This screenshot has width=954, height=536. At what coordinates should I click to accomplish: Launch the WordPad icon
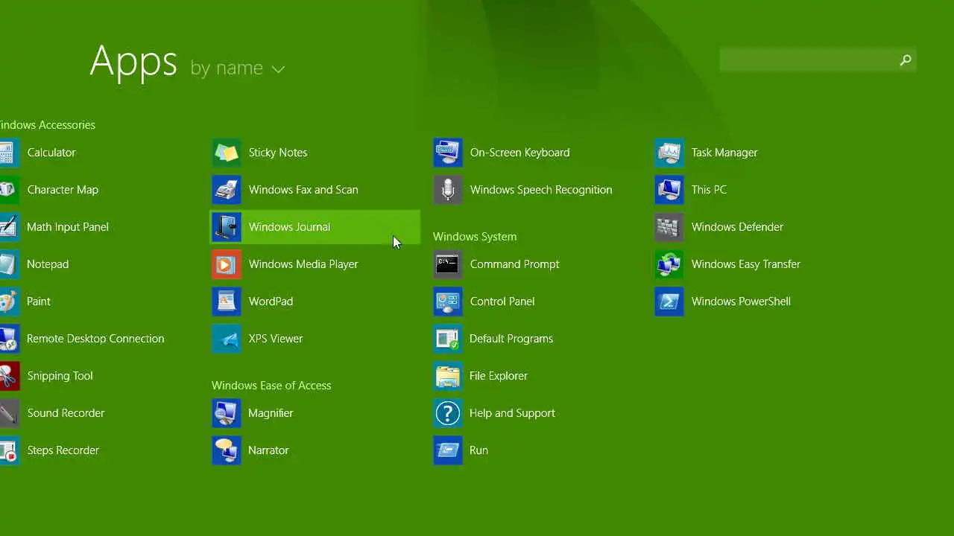227,301
